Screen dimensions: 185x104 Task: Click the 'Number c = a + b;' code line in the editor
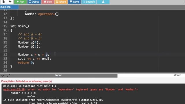point(33,55)
